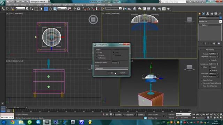Click the Select and Link tool
This screenshot has height=125, width=223.
click(3, 9)
